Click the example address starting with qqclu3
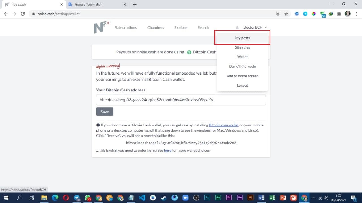The image size is (362, 203). coord(181,143)
